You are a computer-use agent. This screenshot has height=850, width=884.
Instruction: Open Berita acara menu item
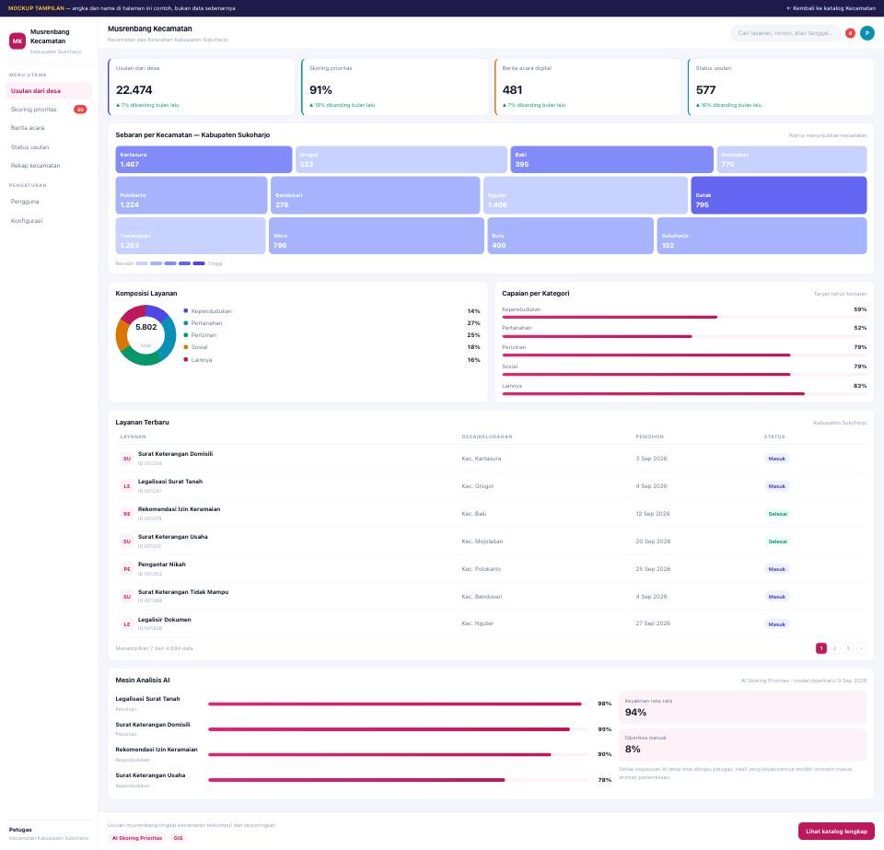(49, 128)
